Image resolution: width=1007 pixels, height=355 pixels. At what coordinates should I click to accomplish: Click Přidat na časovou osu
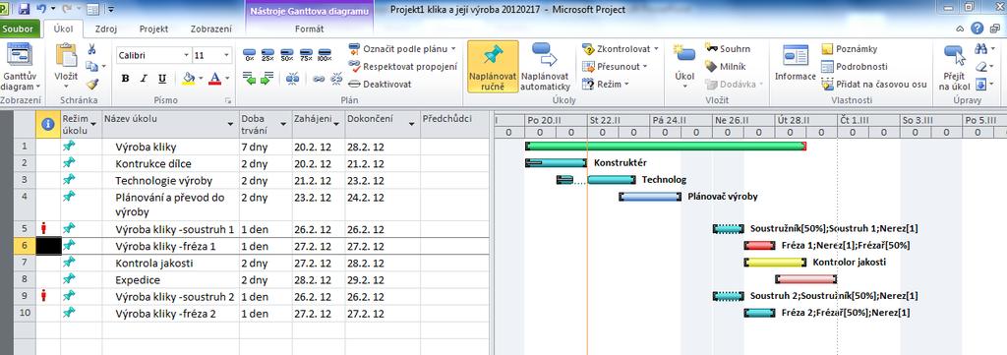click(x=874, y=85)
